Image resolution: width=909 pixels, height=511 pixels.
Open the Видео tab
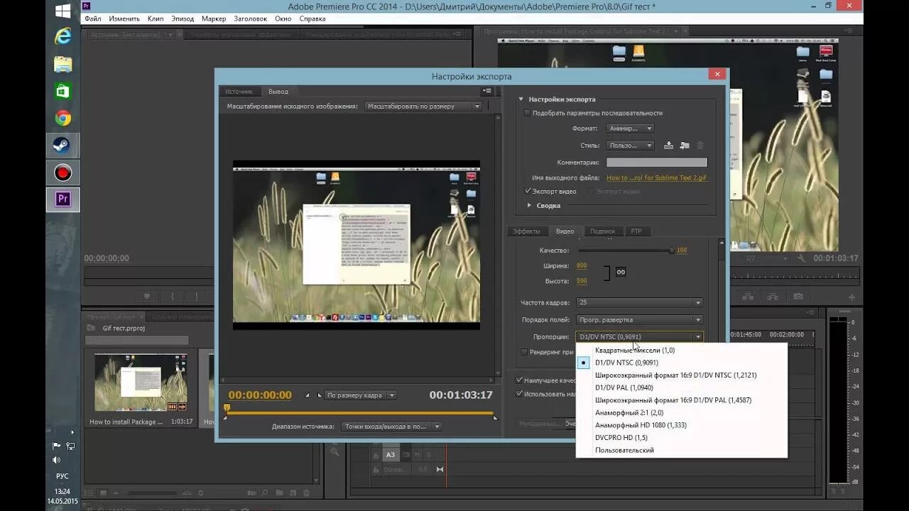point(565,231)
